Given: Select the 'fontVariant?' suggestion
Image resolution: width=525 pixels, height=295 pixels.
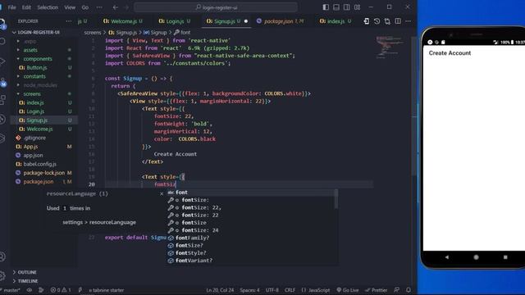Looking at the screenshot, I should click(251, 261).
